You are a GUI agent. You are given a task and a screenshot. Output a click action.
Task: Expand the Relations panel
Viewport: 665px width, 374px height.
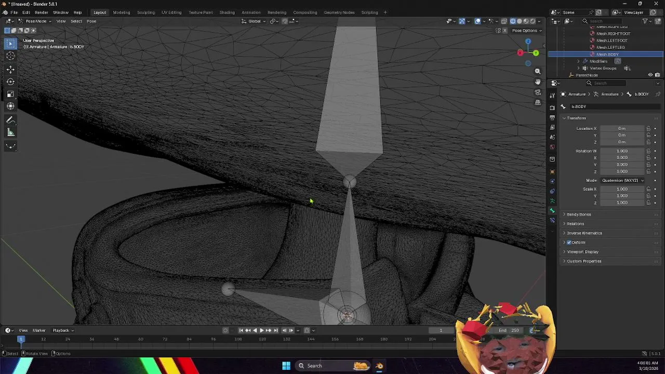[x=575, y=224]
